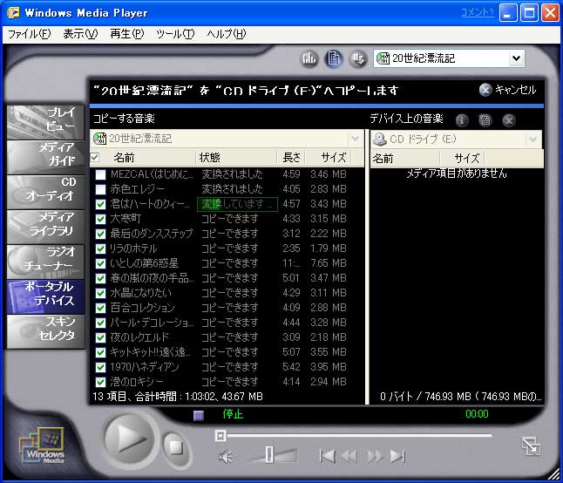
Task: Mute the audio speaker icon
Action: click(226, 457)
